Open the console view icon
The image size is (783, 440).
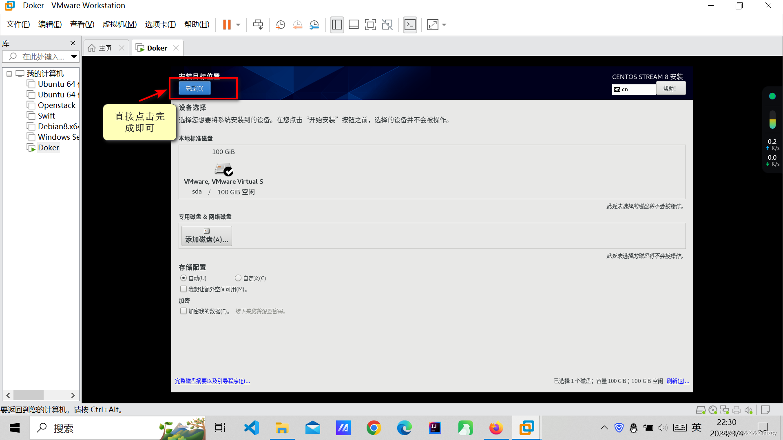click(410, 25)
